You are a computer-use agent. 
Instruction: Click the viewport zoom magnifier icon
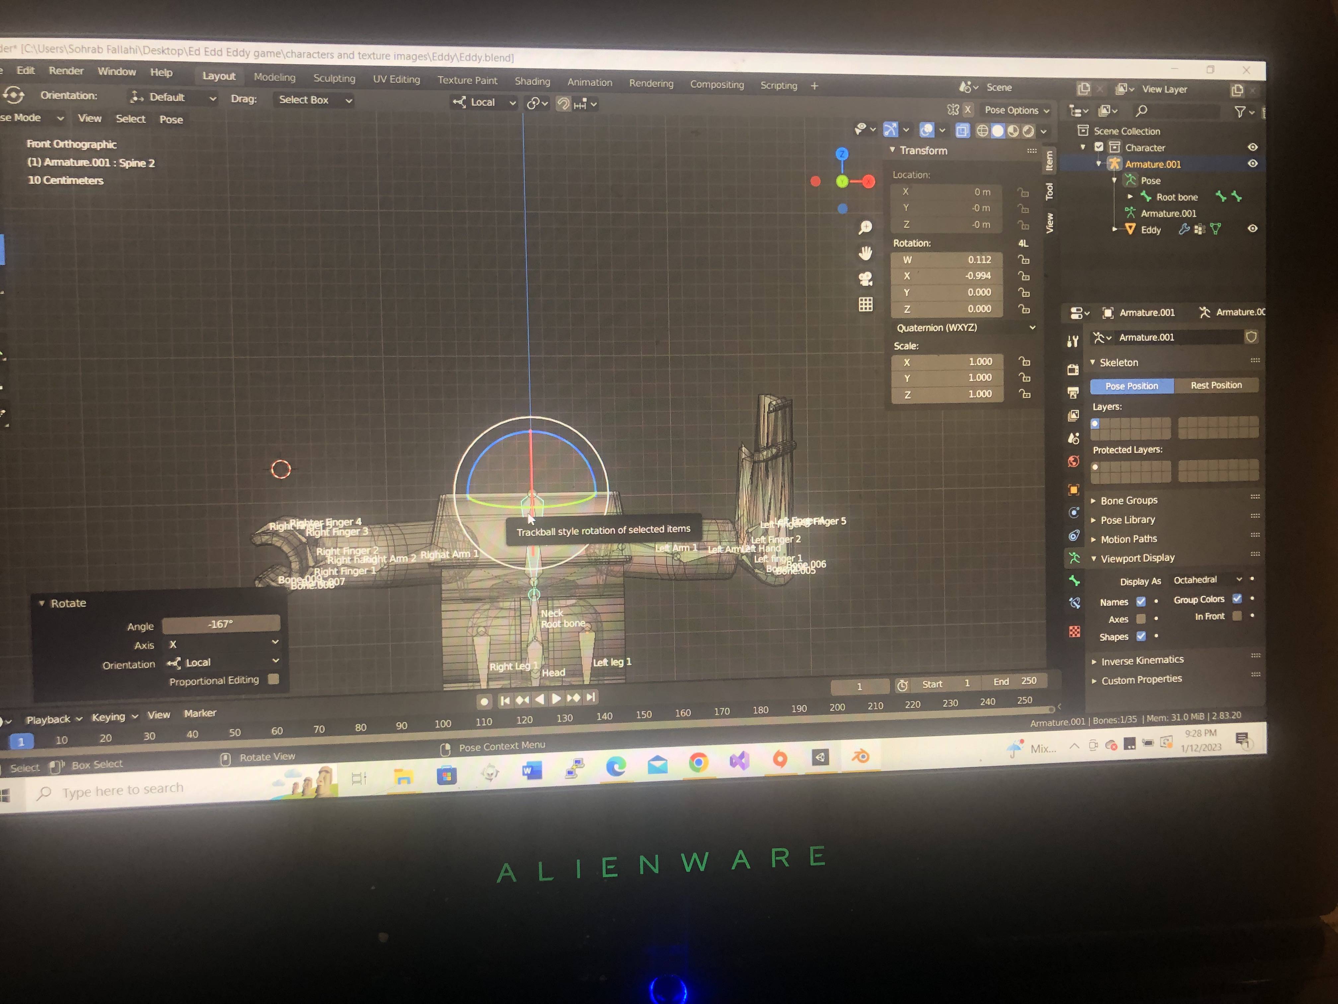point(865,227)
